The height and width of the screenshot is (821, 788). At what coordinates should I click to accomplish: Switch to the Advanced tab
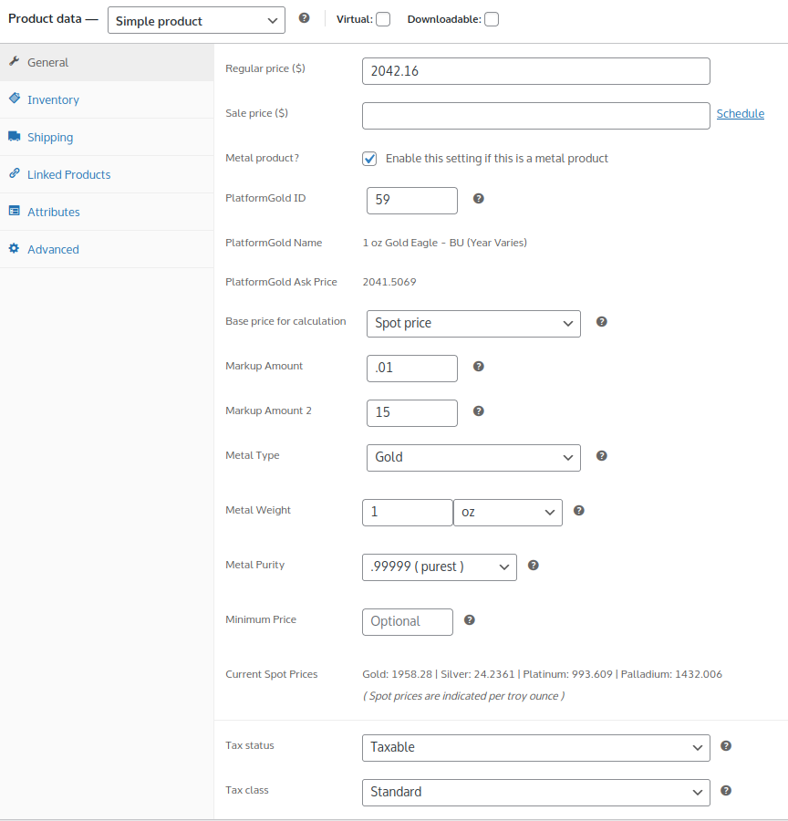107,250
